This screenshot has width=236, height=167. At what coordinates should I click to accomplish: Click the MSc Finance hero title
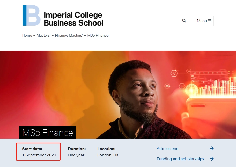click(x=48, y=133)
